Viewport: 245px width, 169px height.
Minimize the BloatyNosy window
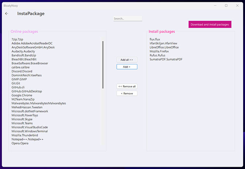[215, 5]
